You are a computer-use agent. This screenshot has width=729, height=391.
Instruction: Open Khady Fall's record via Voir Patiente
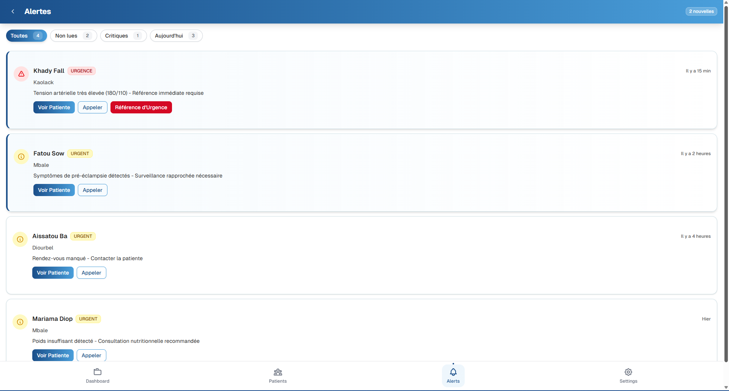[54, 107]
